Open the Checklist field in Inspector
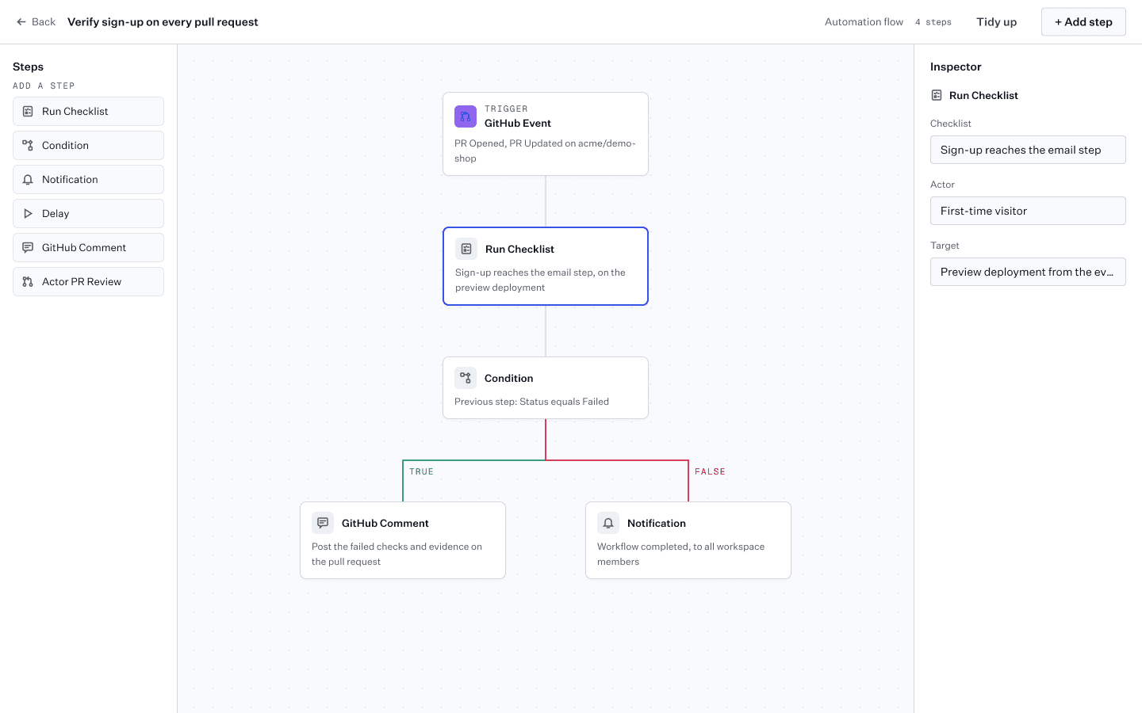 pos(1028,150)
